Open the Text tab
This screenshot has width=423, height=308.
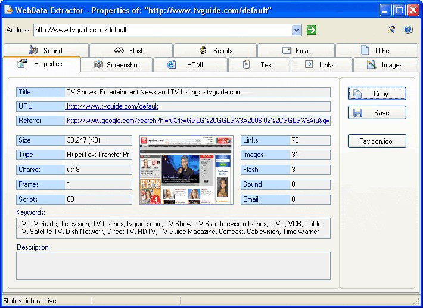(x=259, y=65)
